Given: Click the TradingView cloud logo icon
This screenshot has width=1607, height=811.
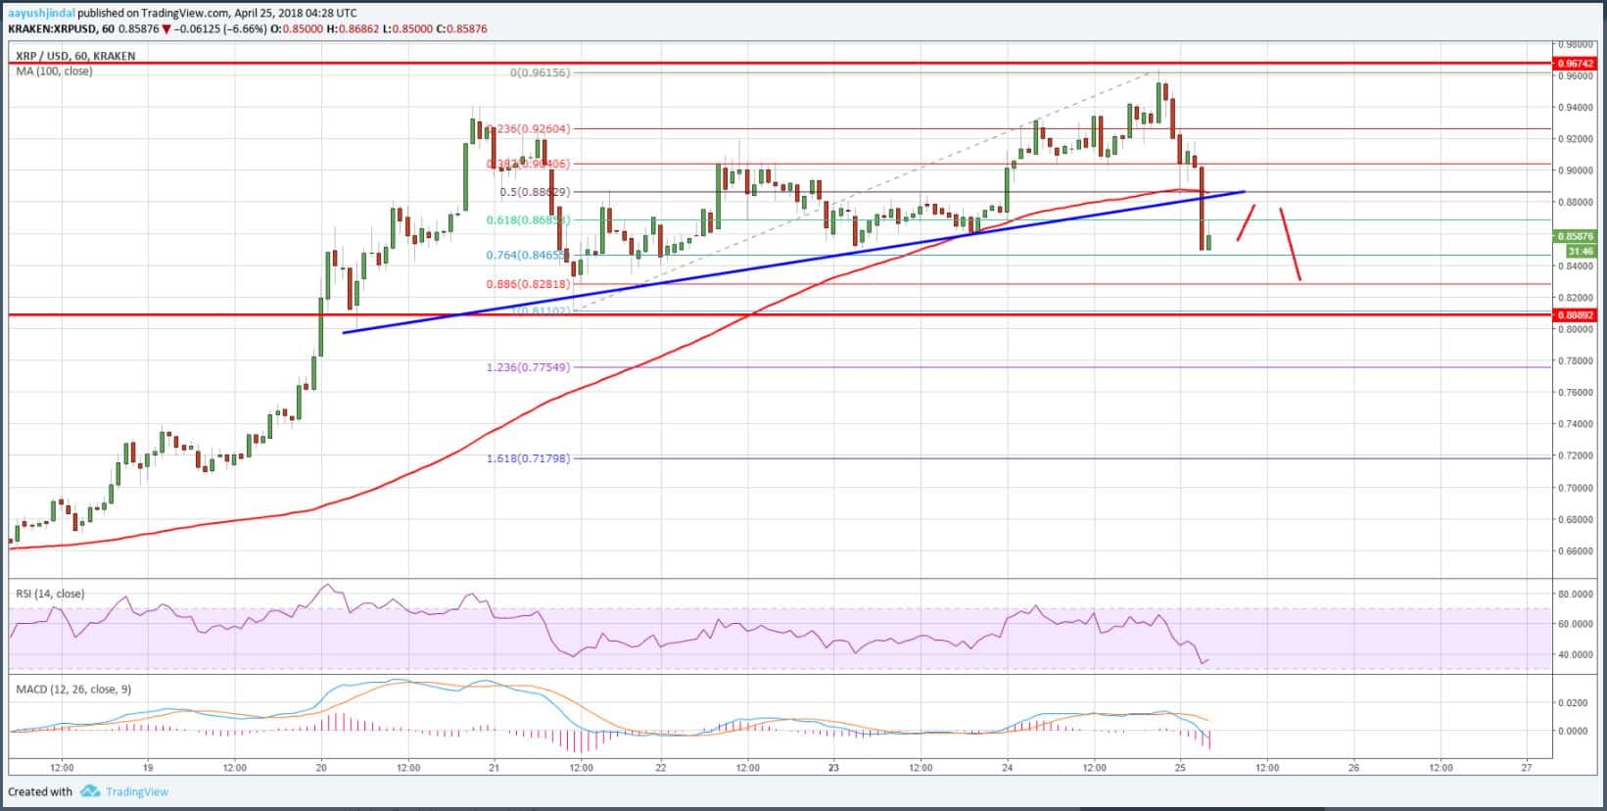Looking at the screenshot, I should (90, 791).
